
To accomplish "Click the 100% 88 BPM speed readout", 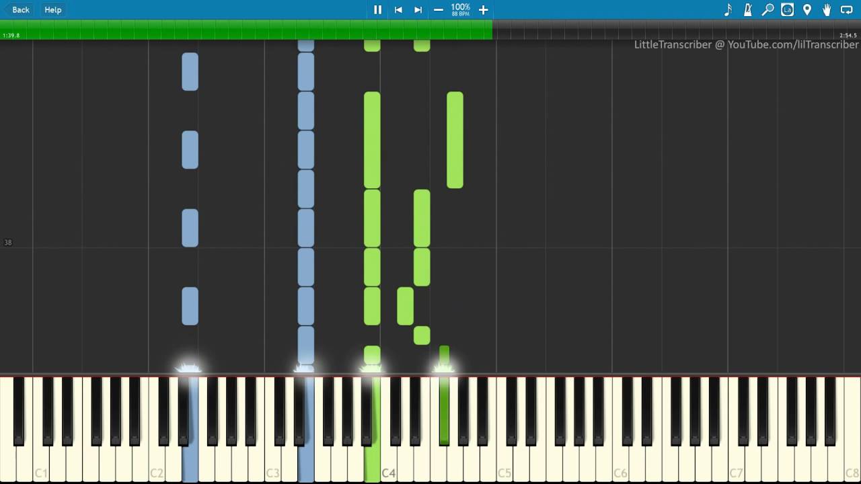I will (461, 9).
